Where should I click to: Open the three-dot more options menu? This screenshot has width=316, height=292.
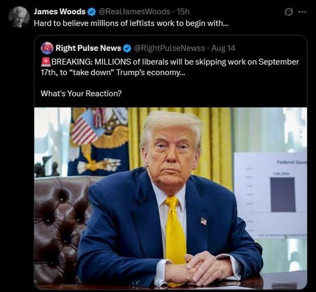(x=302, y=12)
